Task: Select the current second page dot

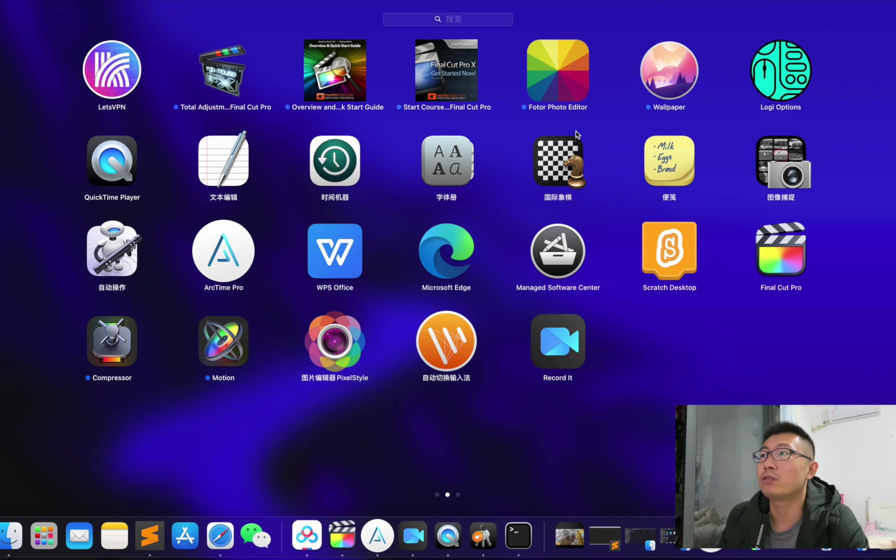Action: 447,495
